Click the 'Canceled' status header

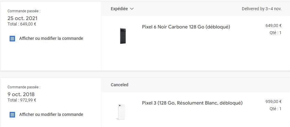click(x=119, y=85)
